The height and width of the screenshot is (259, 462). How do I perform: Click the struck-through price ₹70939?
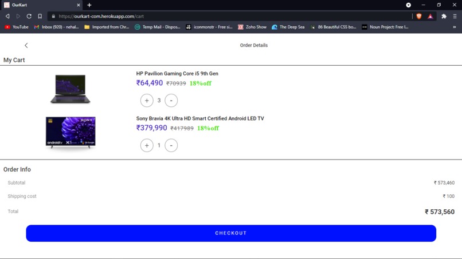[x=176, y=83]
